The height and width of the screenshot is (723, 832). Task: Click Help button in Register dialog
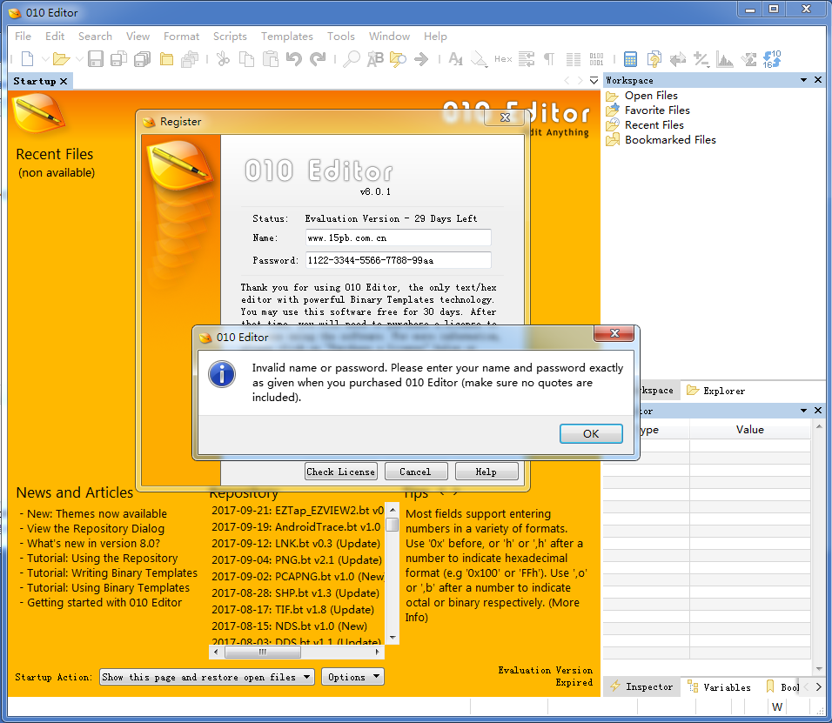click(486, 472)
